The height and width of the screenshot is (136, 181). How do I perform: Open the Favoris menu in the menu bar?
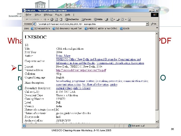point(59,15)
